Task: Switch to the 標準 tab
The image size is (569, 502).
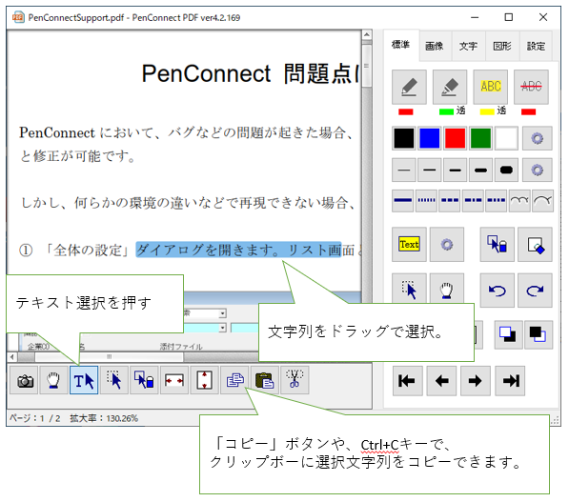Action: click(x=401, y=45)
